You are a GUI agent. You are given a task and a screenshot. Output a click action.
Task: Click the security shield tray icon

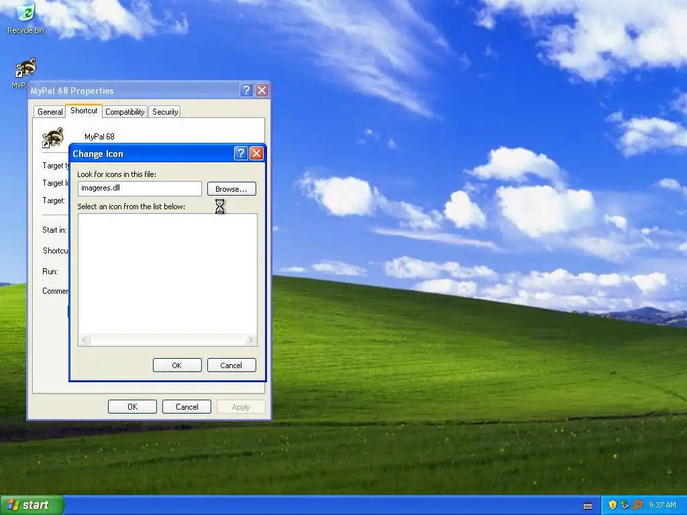(613, 505)
